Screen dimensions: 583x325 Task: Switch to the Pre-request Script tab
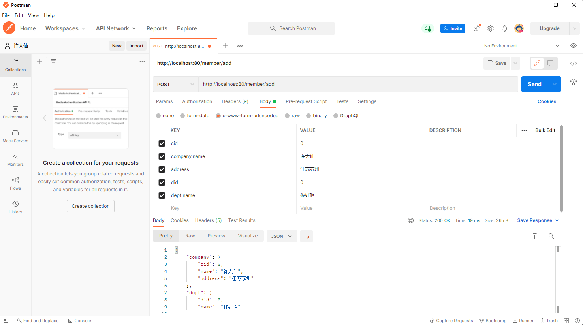tap(306, 101)
